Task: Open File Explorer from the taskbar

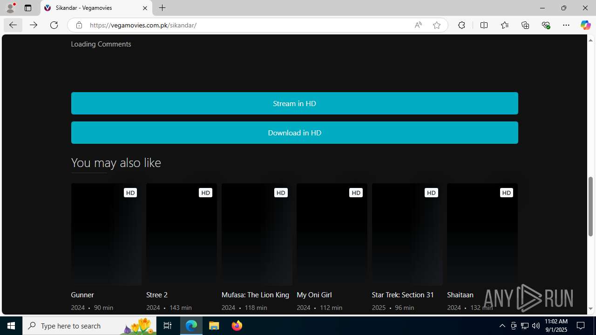Action: point(214,326)
